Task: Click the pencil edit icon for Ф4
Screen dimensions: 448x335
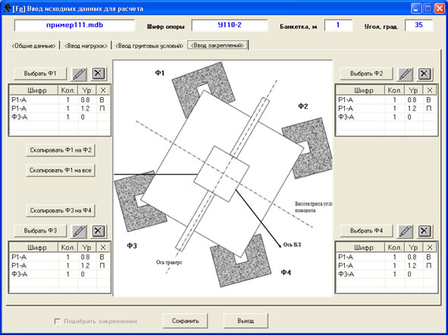Action: pos(405,231)
